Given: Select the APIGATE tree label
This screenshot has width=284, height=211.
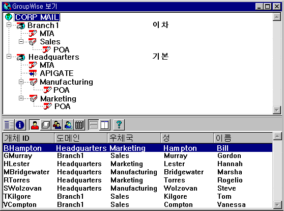Looking at the screenshot, I should pyautogui.click(x=56, y=73).
